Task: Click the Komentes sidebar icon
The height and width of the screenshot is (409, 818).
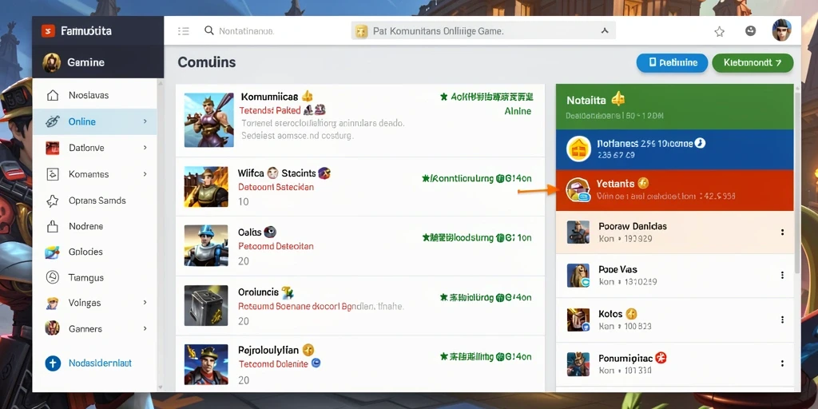Action: (x=53, y=174)
